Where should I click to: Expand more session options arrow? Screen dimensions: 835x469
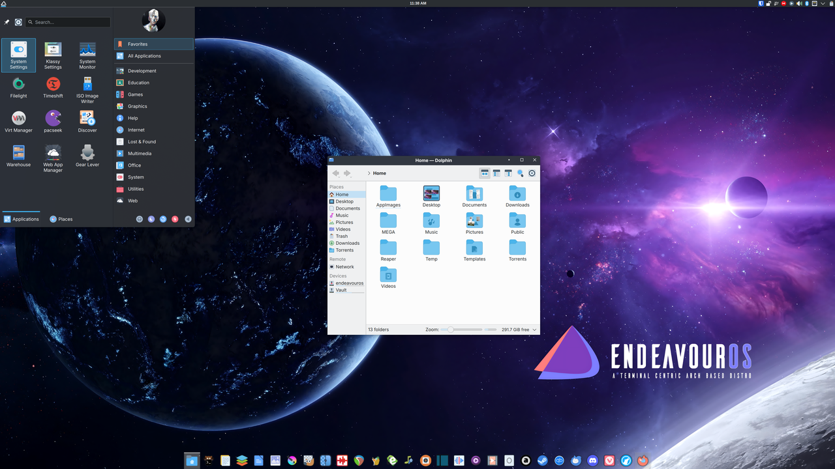coord(188,220)
